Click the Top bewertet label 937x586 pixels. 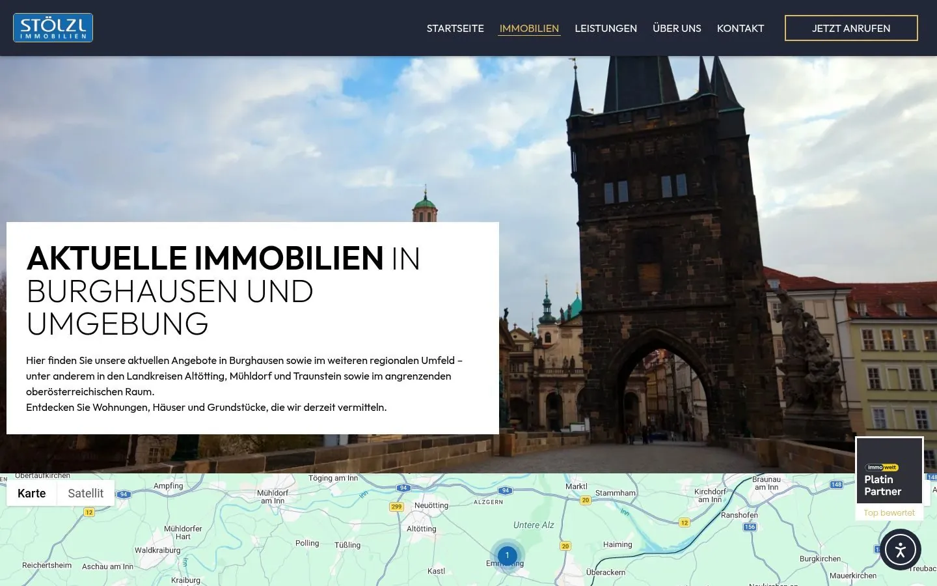pyautogui.click(x=889, y=512)
